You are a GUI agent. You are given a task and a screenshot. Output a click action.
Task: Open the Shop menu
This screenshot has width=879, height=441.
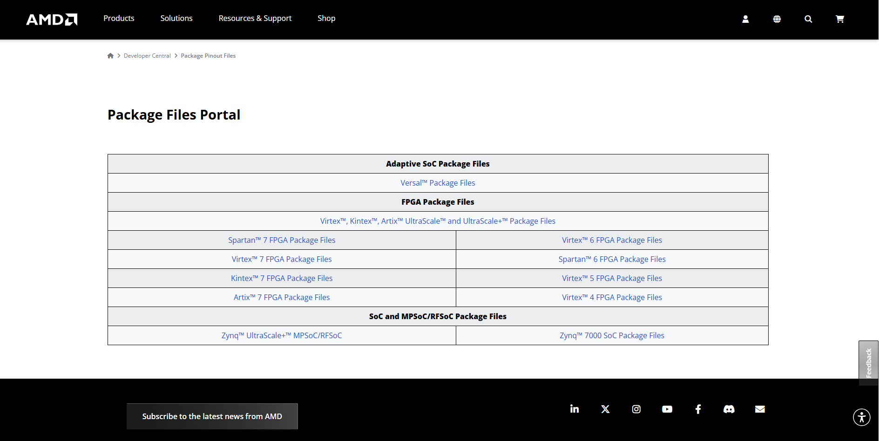(x=326, y=18)
